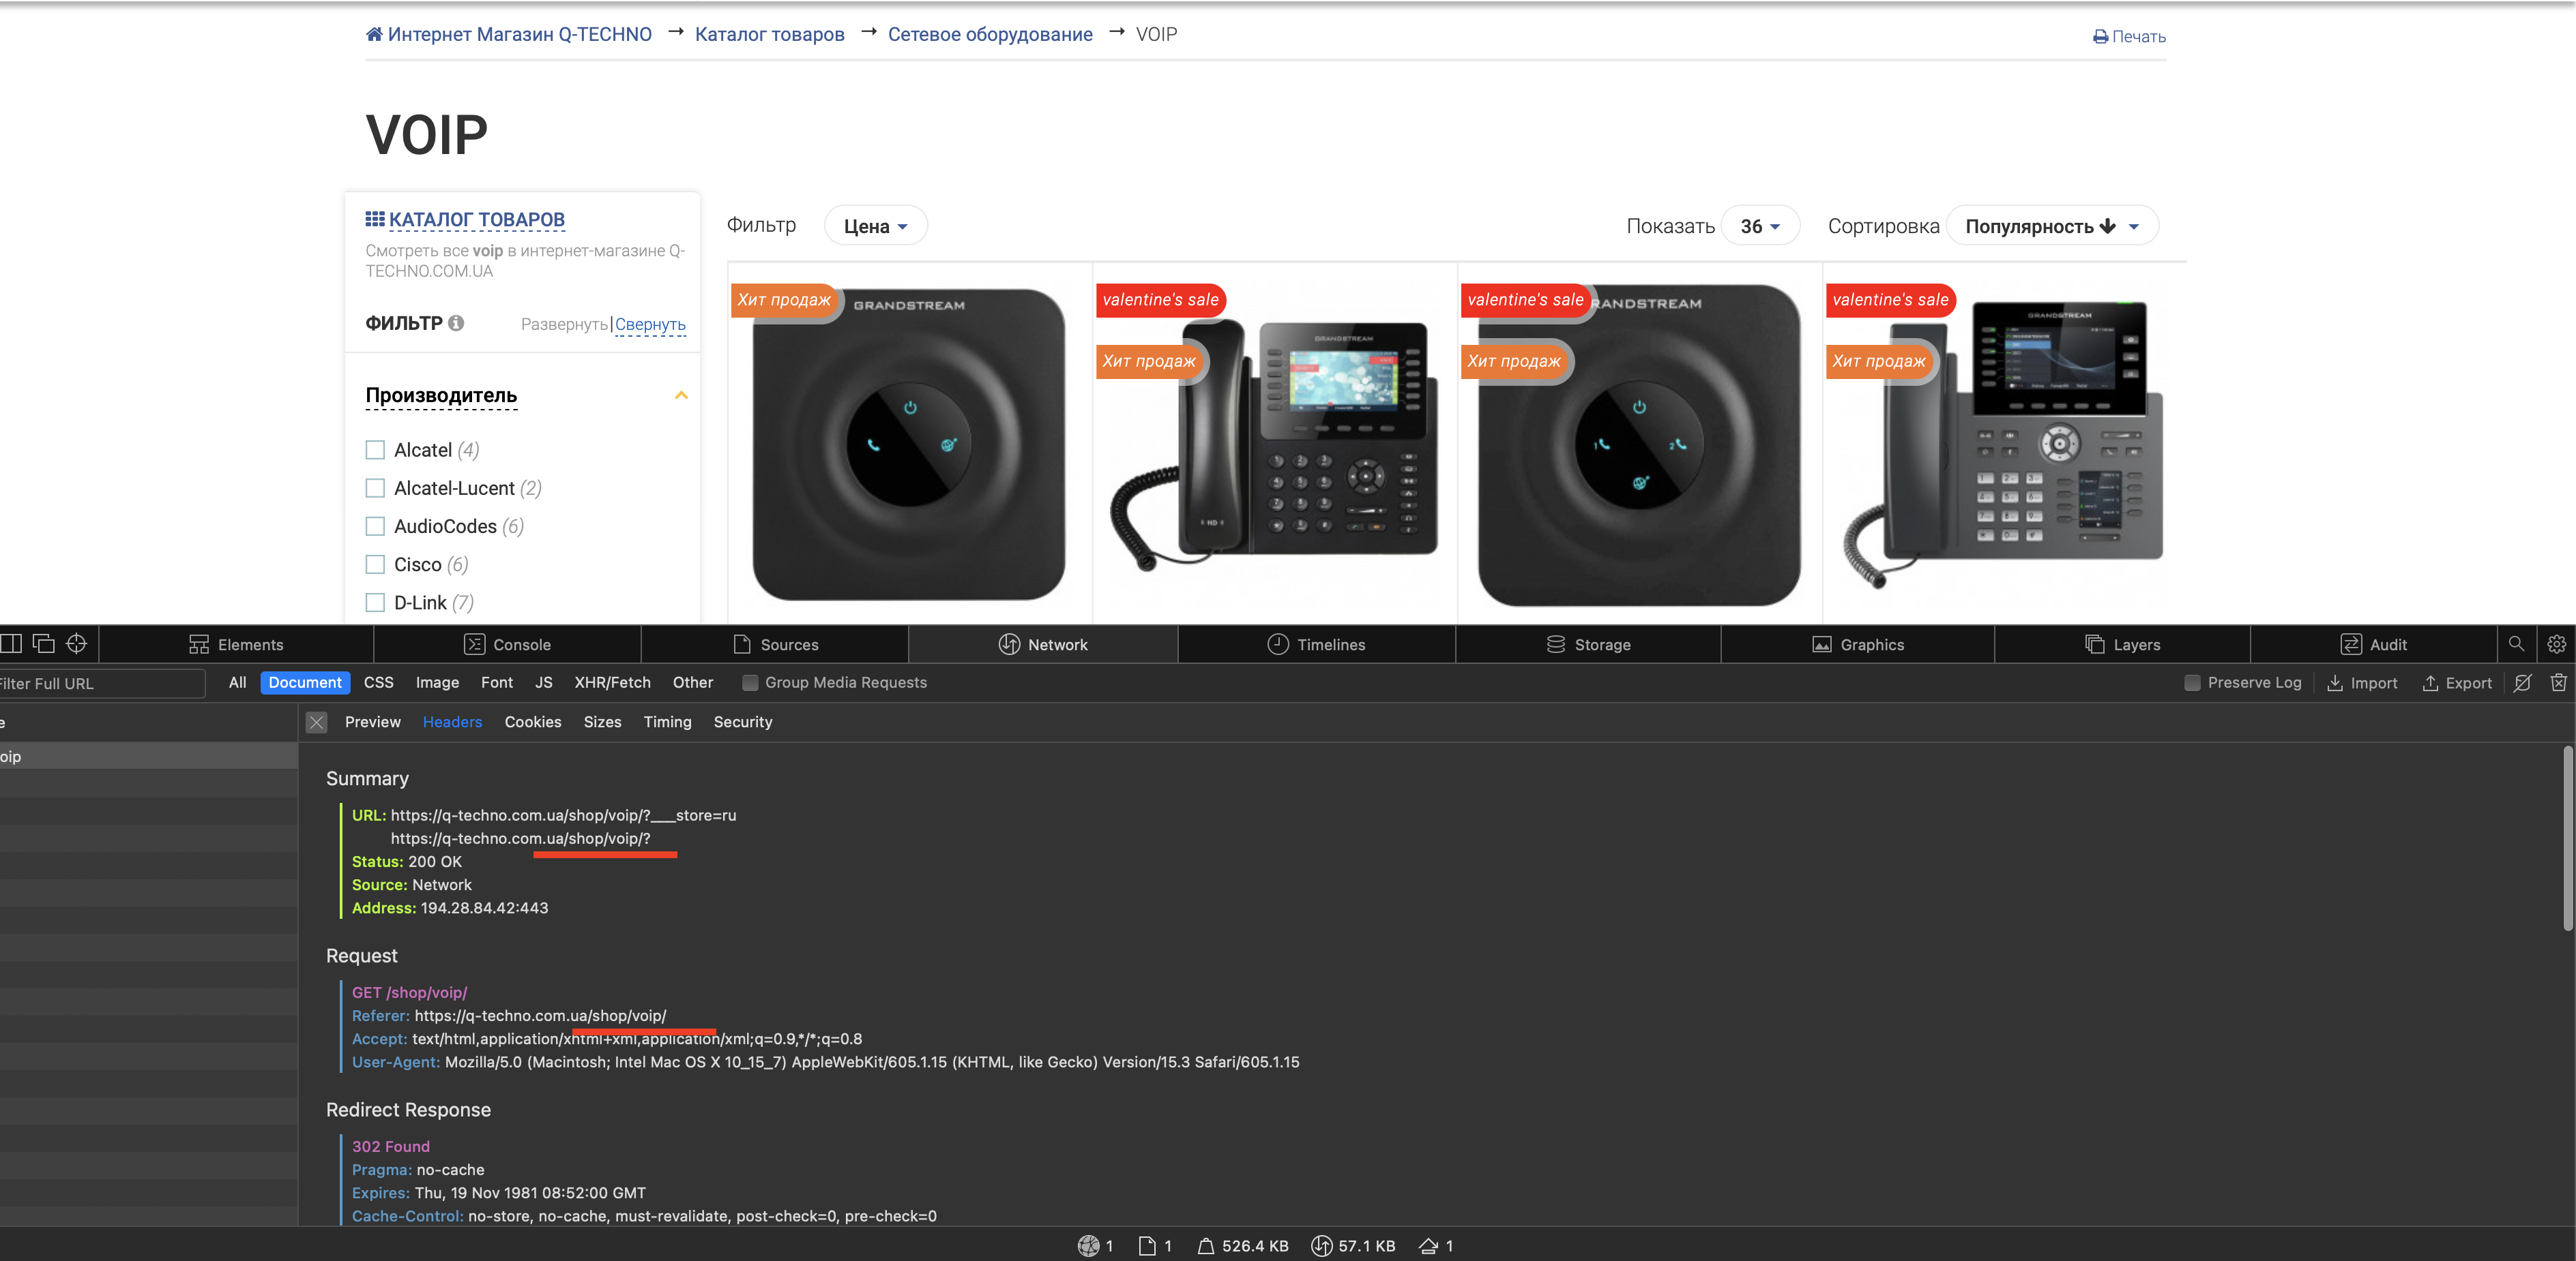2576x1261 pixels.
Task: Filter network by JS type
Action: coord(543,682)
